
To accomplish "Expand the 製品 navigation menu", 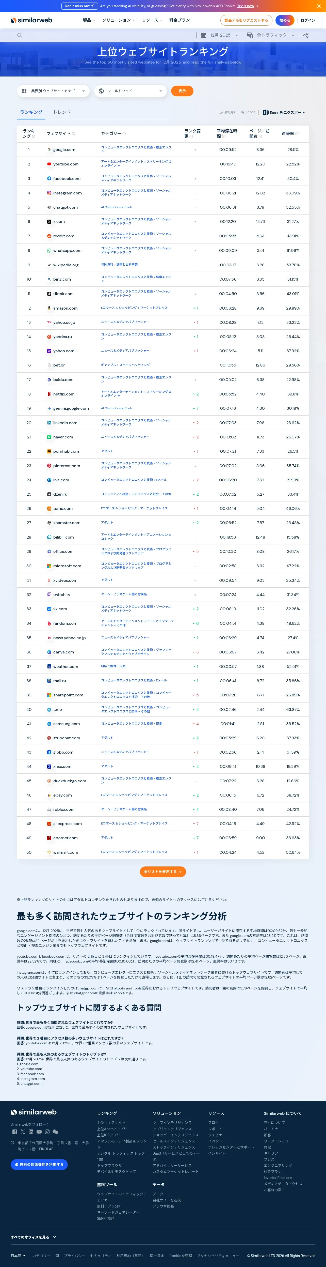I will pos(89,20).
